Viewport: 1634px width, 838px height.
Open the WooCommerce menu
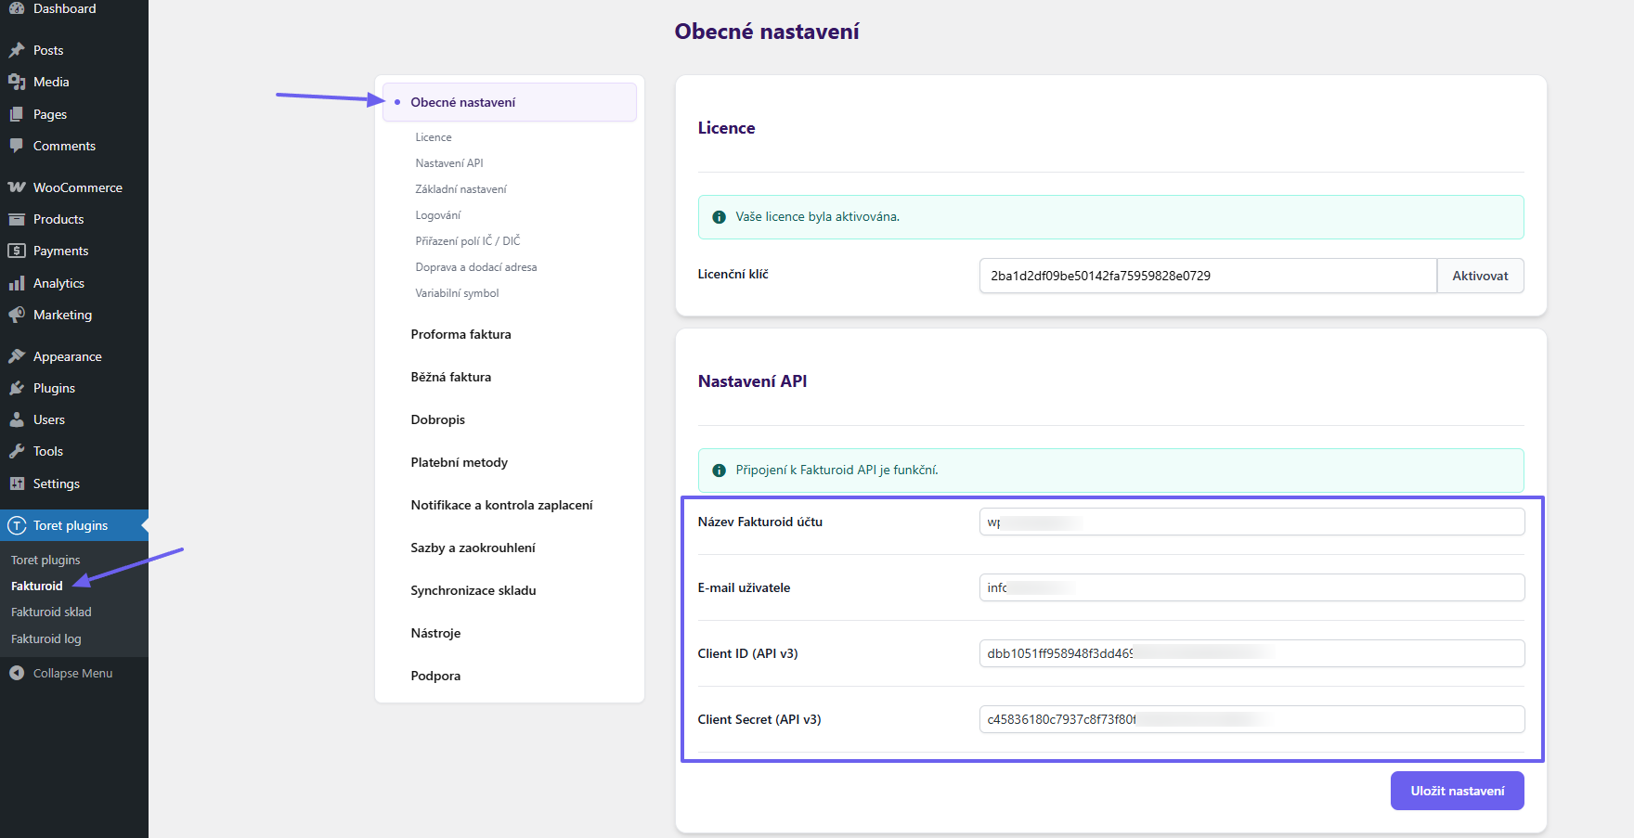74,187
